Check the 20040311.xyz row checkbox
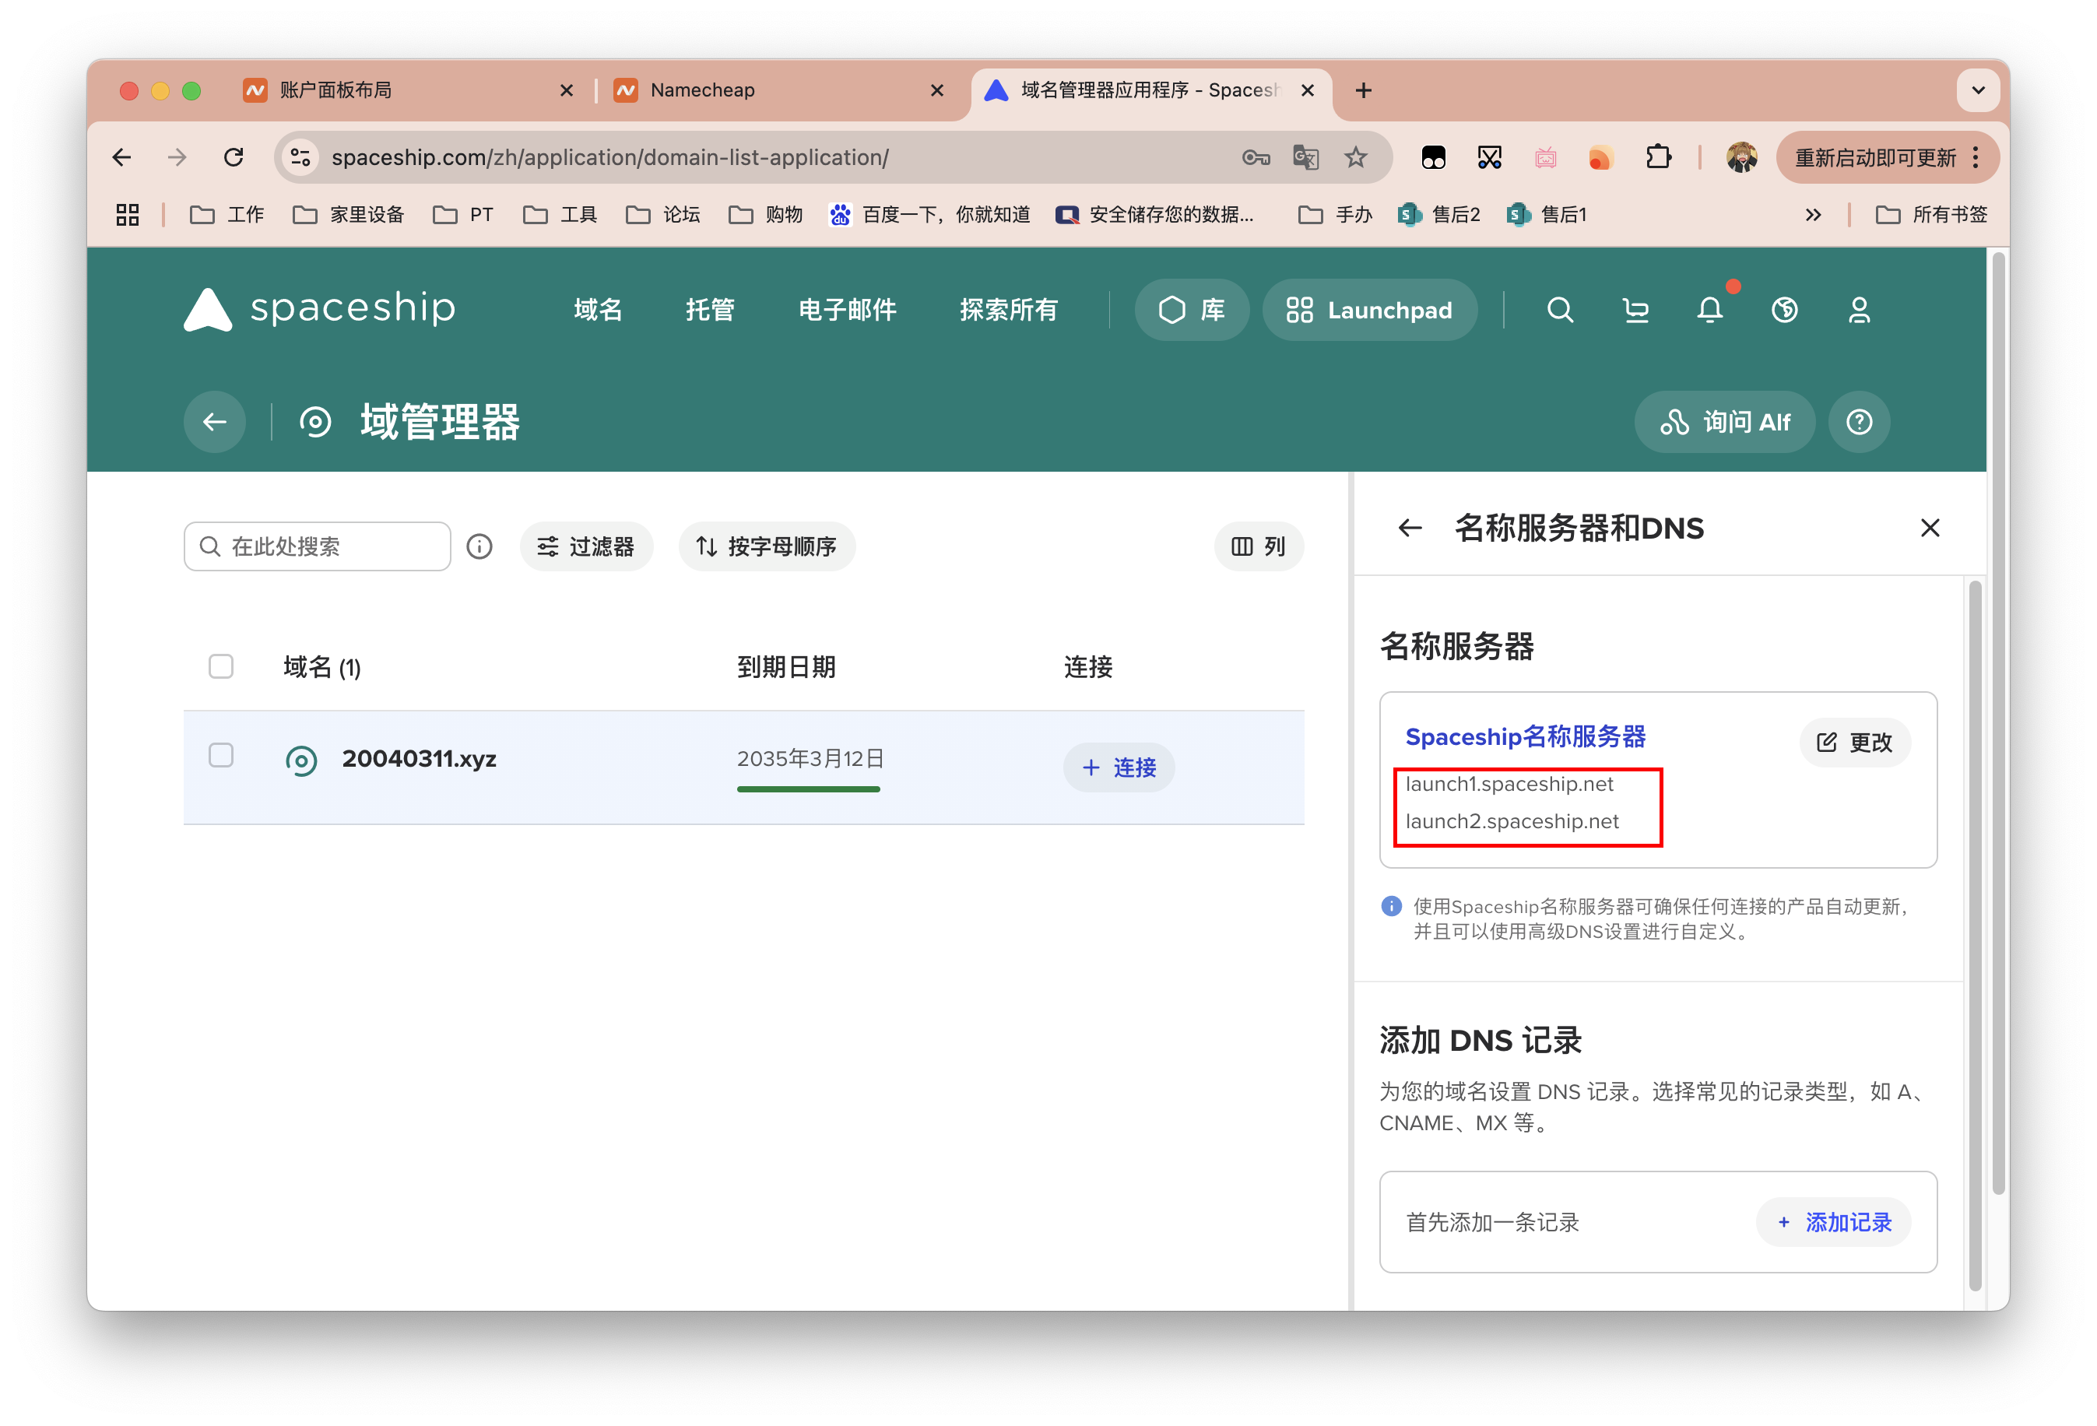This screenshot has height=1426, width=2097. pos(221,755)
